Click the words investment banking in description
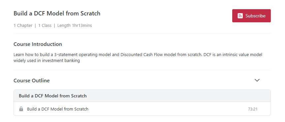 click(x=61, y=61)
